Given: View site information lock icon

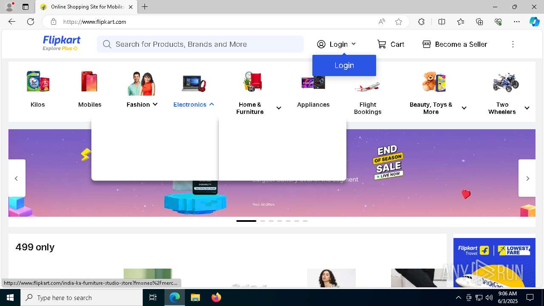Looking at the screenshot, I should [x=54, y=22].
